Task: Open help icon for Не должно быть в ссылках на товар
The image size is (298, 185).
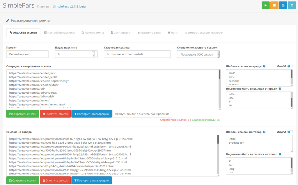Action: click(x=280, y=154)
